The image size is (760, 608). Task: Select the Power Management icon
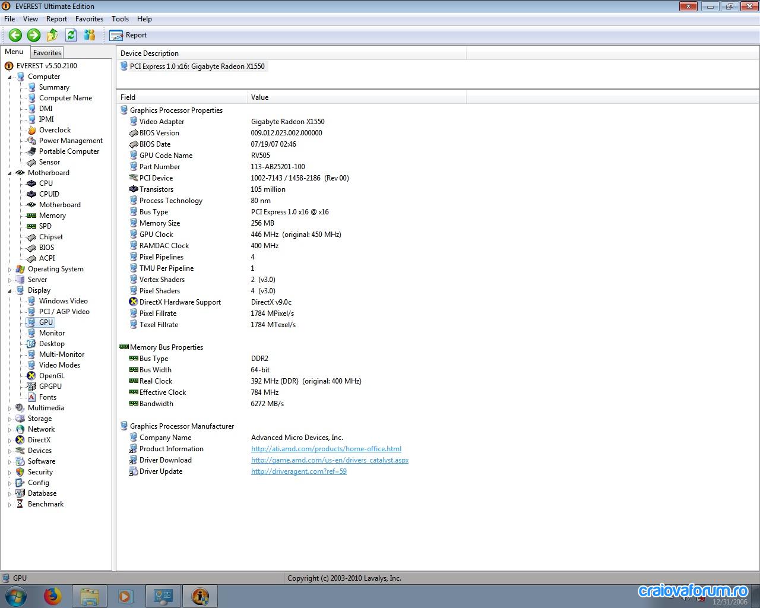pyautogui.click(x=32, y=141)
